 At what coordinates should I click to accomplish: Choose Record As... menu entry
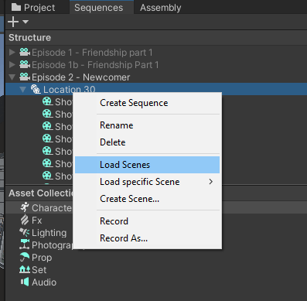click(x=147, y=238)
